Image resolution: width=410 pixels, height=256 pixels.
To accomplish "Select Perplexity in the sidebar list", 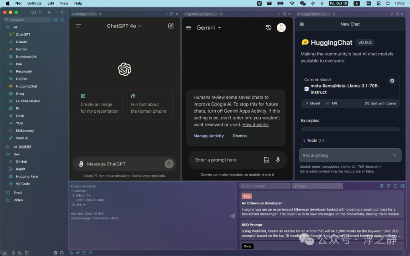I will pyautogui.click(x=24, y=72).
